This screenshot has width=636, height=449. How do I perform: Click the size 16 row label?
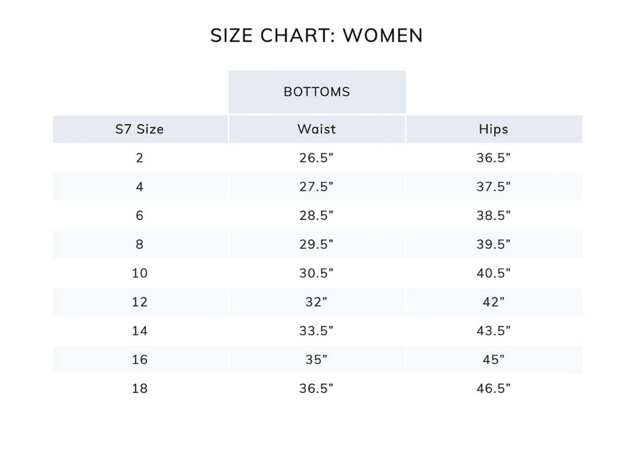tap(140, 359)
